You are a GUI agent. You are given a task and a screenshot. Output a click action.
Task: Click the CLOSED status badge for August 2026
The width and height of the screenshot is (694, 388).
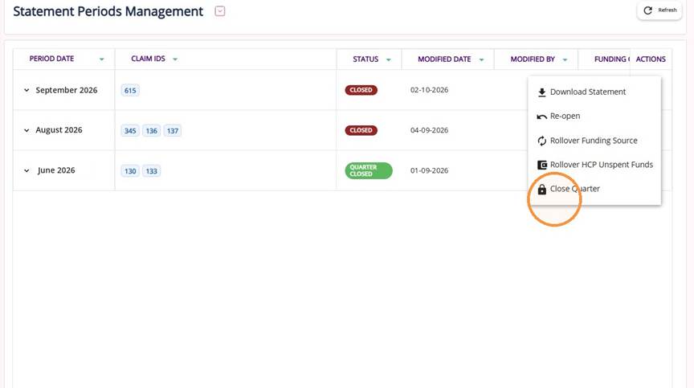point(361,130)
